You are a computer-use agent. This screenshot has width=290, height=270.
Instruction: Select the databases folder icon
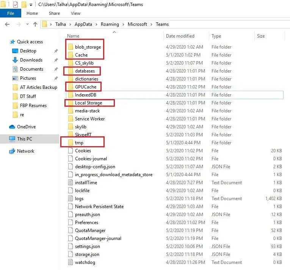click(x=71, y=71)
